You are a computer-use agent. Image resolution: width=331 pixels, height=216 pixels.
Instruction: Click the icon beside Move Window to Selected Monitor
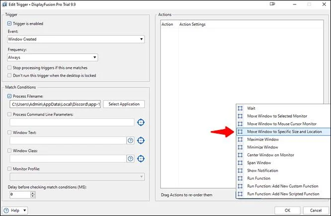(x=240, y=116)
